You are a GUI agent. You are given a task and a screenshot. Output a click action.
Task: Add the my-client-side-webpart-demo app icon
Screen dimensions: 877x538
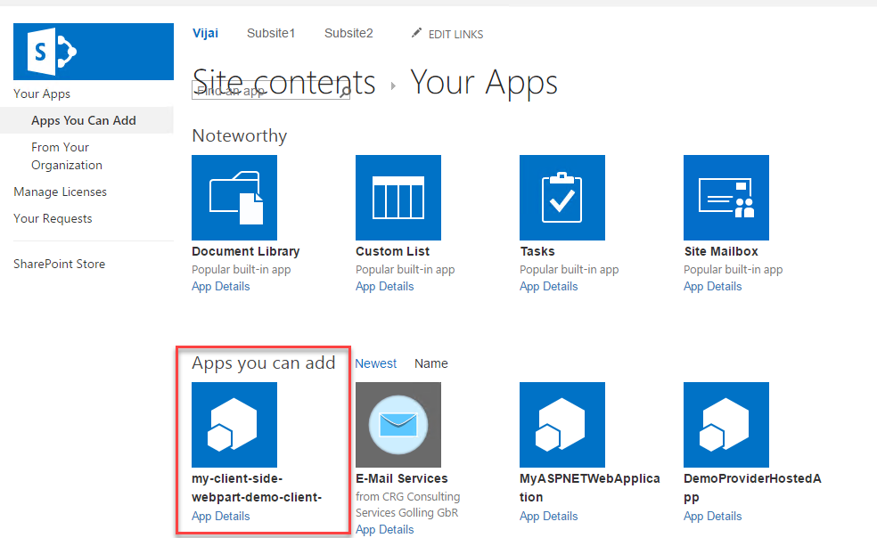[234, 425]
